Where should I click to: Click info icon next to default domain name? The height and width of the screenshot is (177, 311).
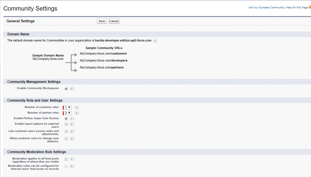155,41
